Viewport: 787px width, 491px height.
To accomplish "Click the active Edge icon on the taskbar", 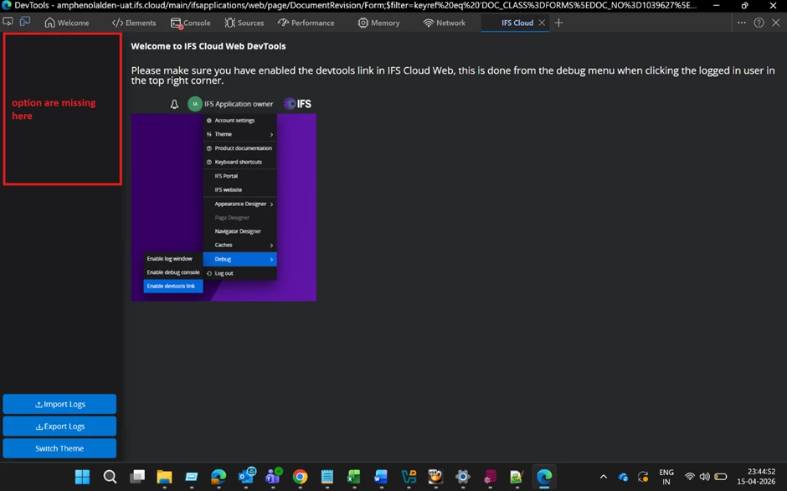I will pos(544,477).
